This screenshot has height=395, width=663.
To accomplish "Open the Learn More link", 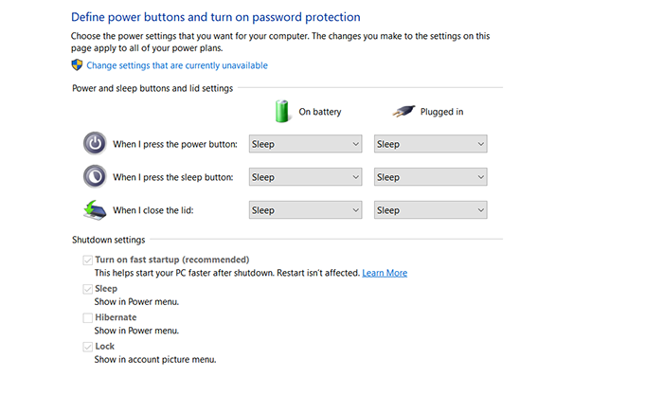I will pyautogui.click(x=385, y=273).
